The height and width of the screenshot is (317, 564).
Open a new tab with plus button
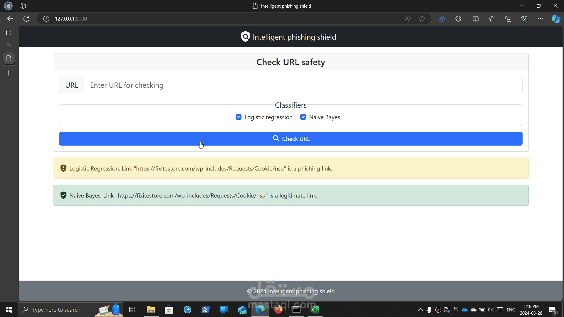point(9,73)
